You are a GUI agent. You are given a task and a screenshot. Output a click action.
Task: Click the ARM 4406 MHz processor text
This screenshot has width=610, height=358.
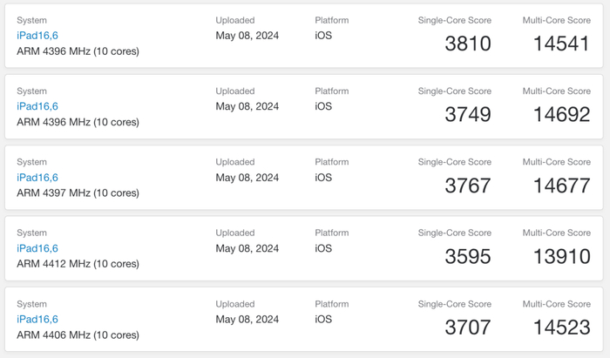(x=78, y=335)
